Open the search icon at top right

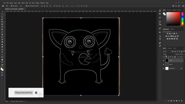click(x=176, y=6)
